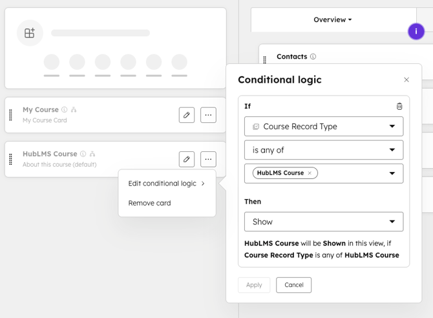Delete the If condition with trash icon
433x318 pixels.
pyautogui.click(x=399, y=106)
